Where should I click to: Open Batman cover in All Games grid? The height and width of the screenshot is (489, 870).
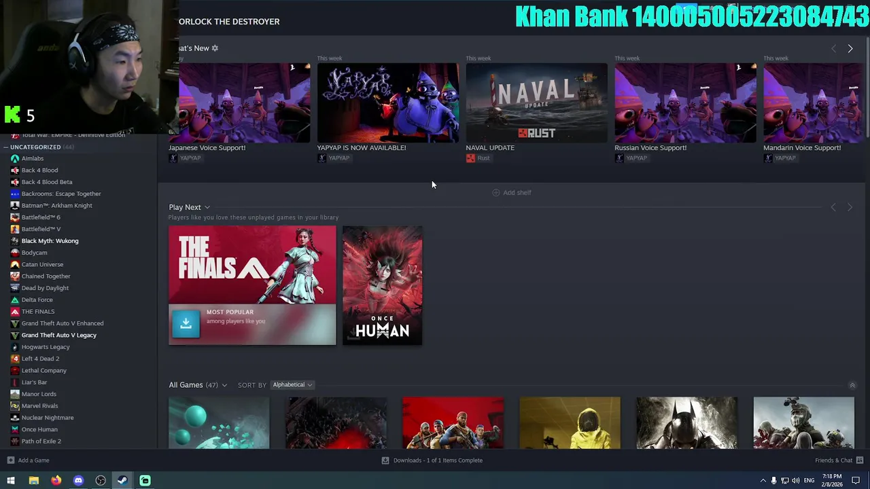point(686,423)
